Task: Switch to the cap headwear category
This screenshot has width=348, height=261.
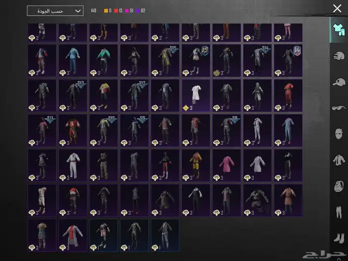Action: (339, 82)
